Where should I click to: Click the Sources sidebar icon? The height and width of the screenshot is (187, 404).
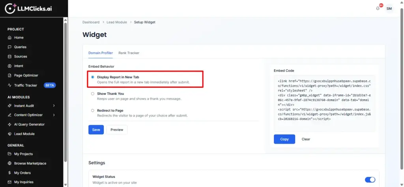click(x=10, y=57)
